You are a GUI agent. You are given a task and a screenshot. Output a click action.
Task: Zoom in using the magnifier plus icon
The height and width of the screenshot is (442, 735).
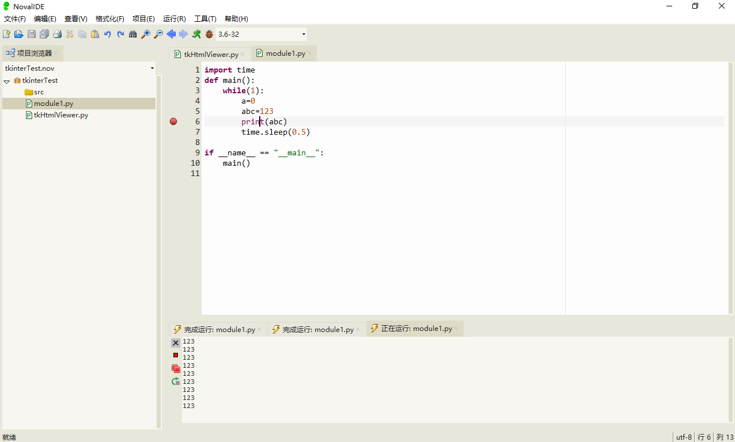tap(146, 35)
